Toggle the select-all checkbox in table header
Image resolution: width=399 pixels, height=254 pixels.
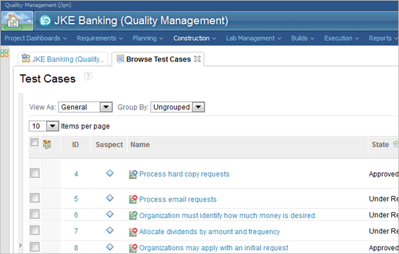[x=35, y=142]
